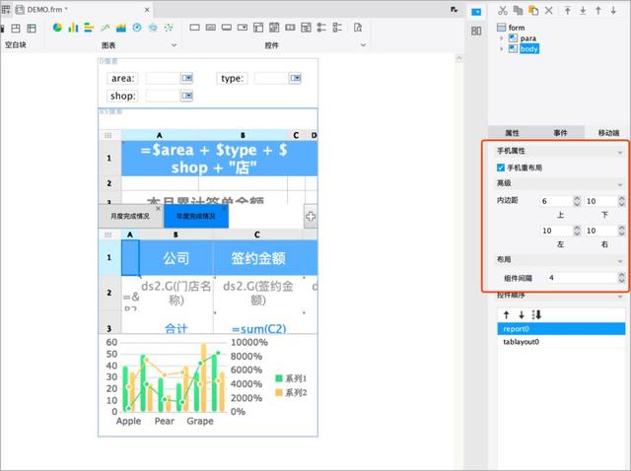Select report0 in the 控件顺序 list

[561, 328]
